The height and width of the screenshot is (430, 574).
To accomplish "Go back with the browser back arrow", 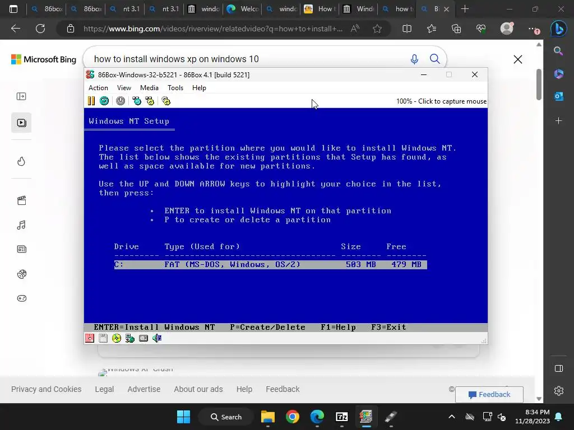I will [x=16, y=29].
